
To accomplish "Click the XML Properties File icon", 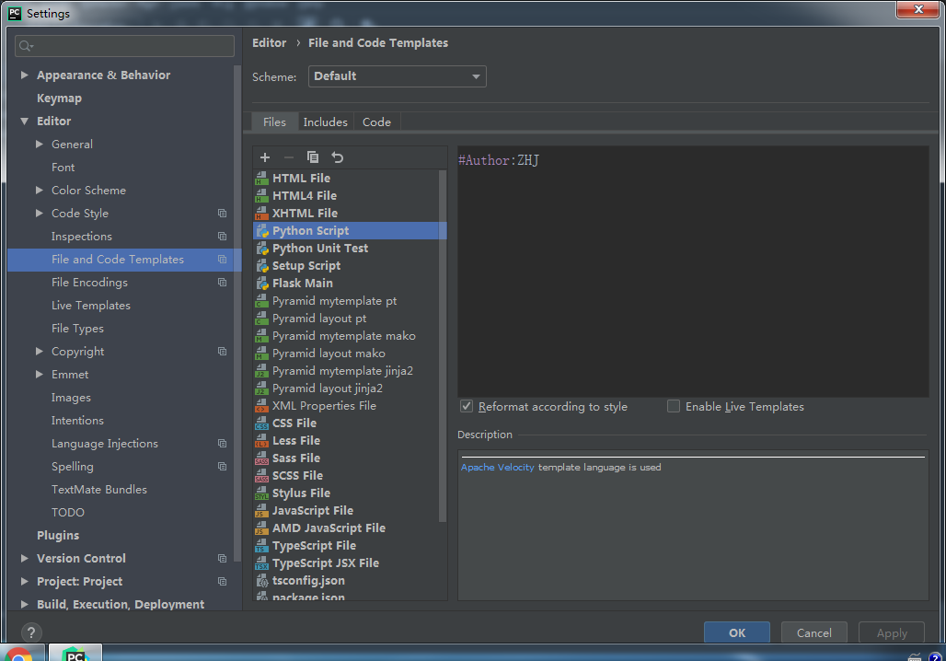I will [x=262, y=406].
